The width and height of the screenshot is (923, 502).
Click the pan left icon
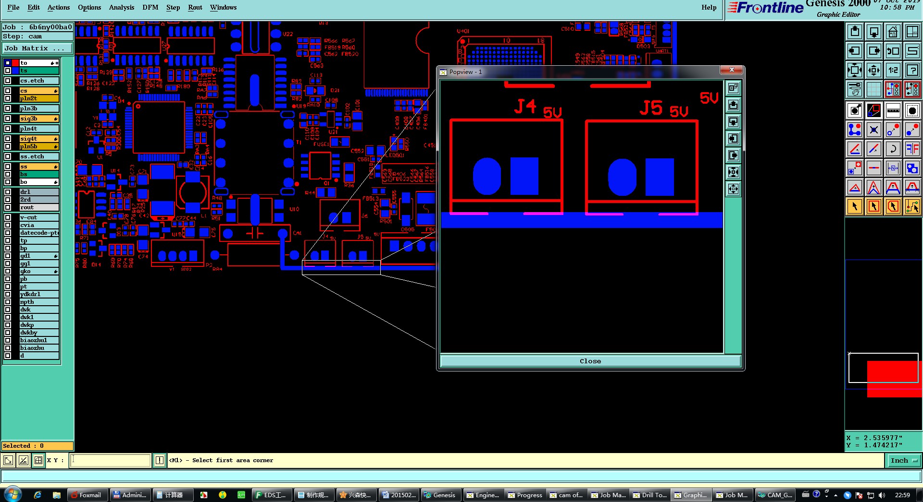pos(855,51)
